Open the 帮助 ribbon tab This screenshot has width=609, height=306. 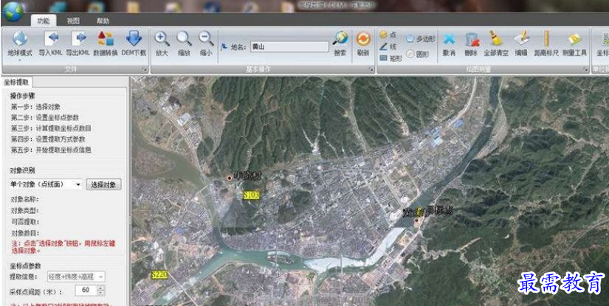103,21
